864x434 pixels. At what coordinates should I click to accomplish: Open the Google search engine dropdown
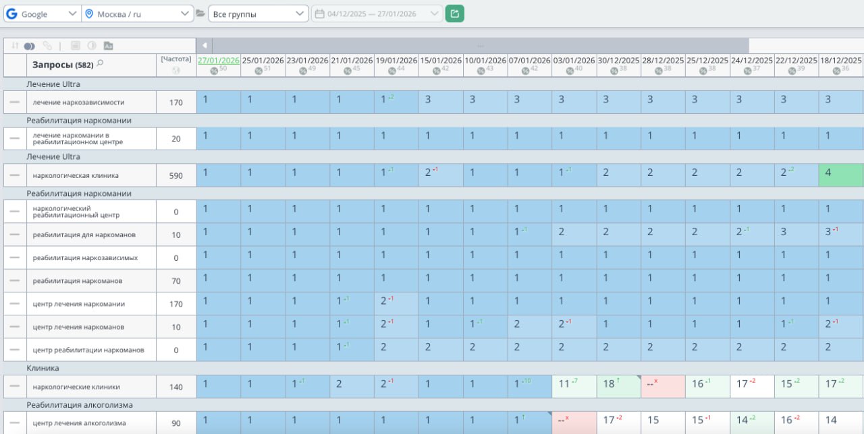pyautogui.click(x=42, y=13)
